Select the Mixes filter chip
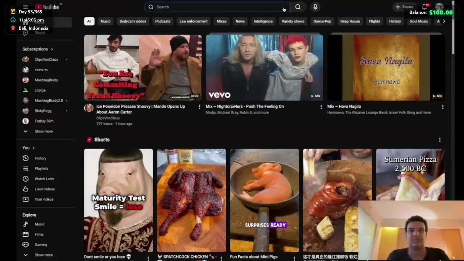The width and height of the screenshot is (464, 261). [x=221, y=21]
